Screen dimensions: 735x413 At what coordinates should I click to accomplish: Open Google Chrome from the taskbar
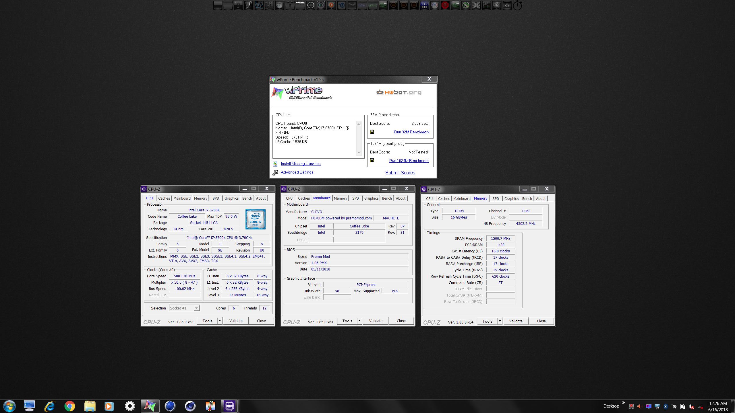click(69, 406)
